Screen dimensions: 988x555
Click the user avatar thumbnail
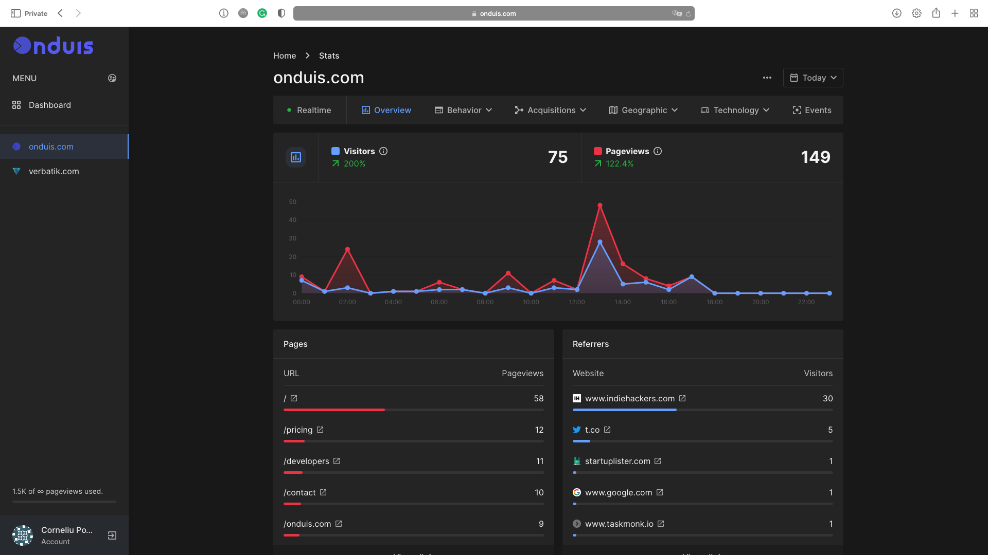pyautogui.click(x=23, y=535)
